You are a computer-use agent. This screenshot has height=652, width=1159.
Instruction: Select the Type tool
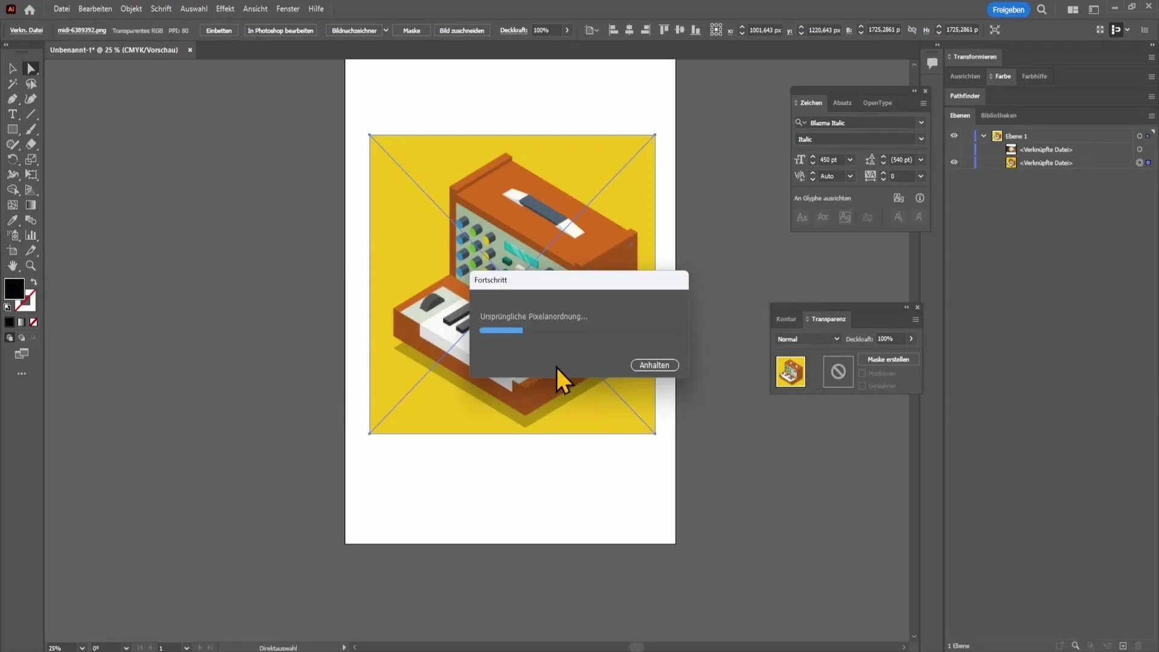12,114
